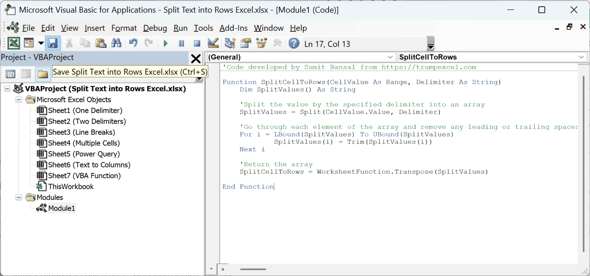The height and width of the screenshot is (276, 590).
Task: Click the Cut scissors icon
Action: tap(69, 43)
